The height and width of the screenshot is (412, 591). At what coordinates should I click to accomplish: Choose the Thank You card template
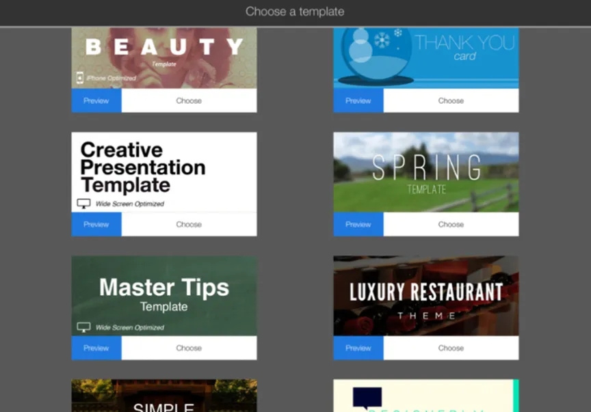click(x=451, y=100)
